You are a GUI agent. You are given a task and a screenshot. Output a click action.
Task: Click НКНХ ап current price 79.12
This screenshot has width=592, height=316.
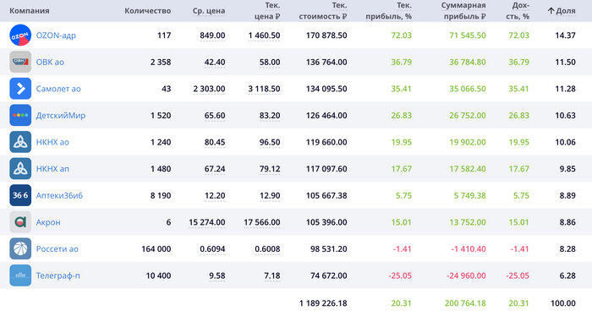tap(270, 169)
